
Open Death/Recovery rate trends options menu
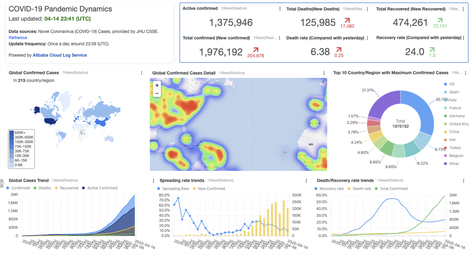pos(464,181)
